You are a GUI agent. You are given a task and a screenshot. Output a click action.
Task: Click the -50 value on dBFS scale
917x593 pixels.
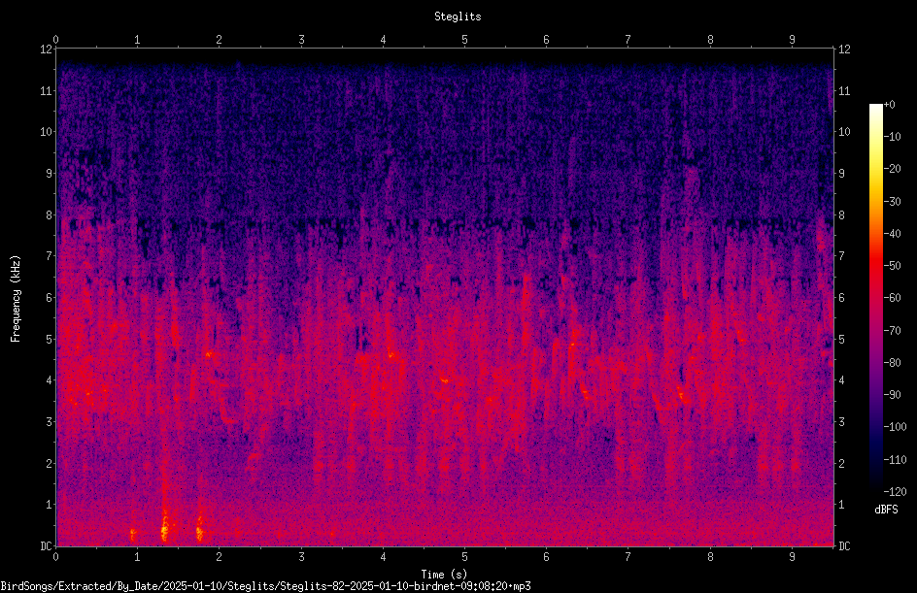click(x=892, y=265)
